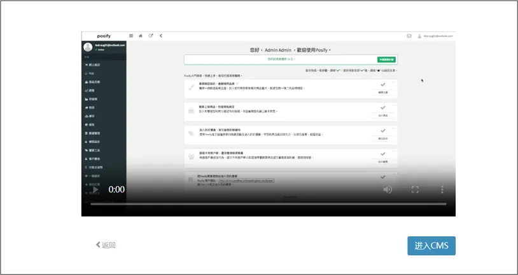
Task: Click the 进入CMS button
Action: [x=431, y=246]
